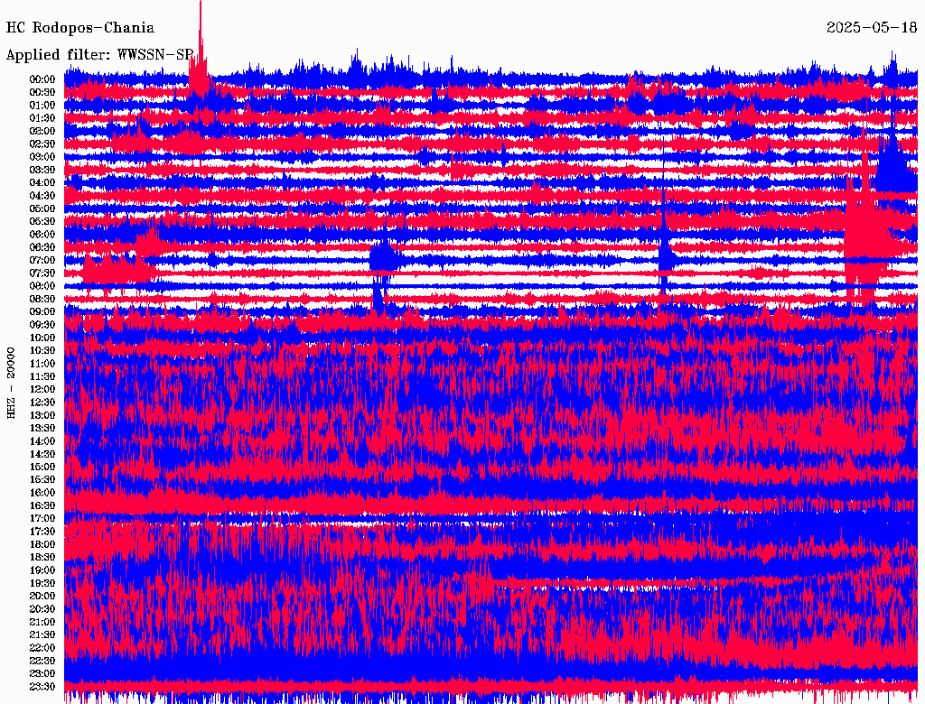Click the 09:00 time row label
This screenshot has width=925, height=704.
(42, 311)
